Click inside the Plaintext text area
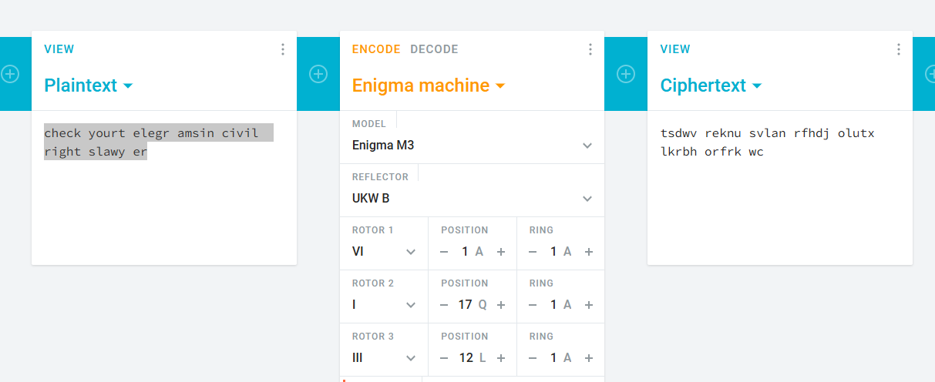The width and height of the screenshot is (935, 382). [163, 200]
